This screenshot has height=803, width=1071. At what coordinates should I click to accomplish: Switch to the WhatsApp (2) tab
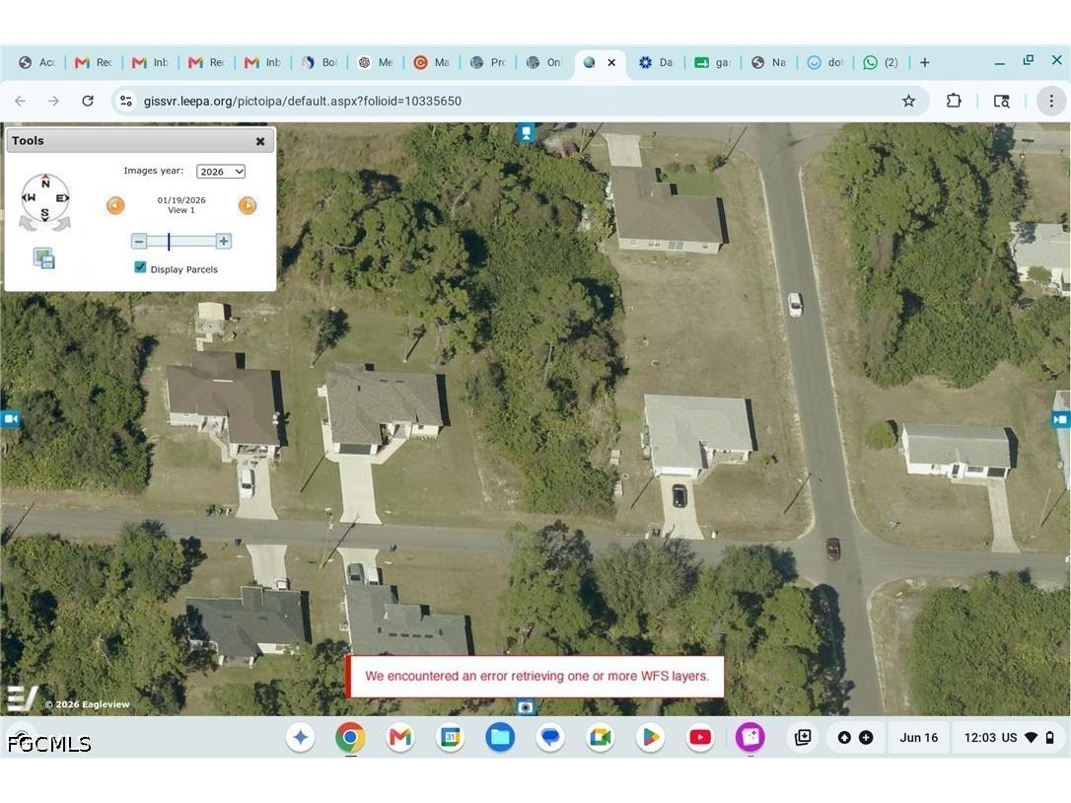coord(881,62)
